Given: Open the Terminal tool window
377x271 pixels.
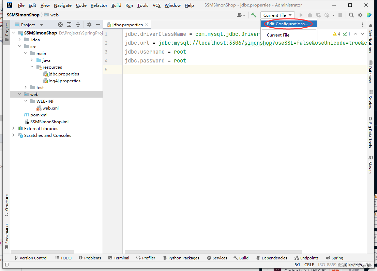Looking at the screenshot, I should [x=119, y=258].
